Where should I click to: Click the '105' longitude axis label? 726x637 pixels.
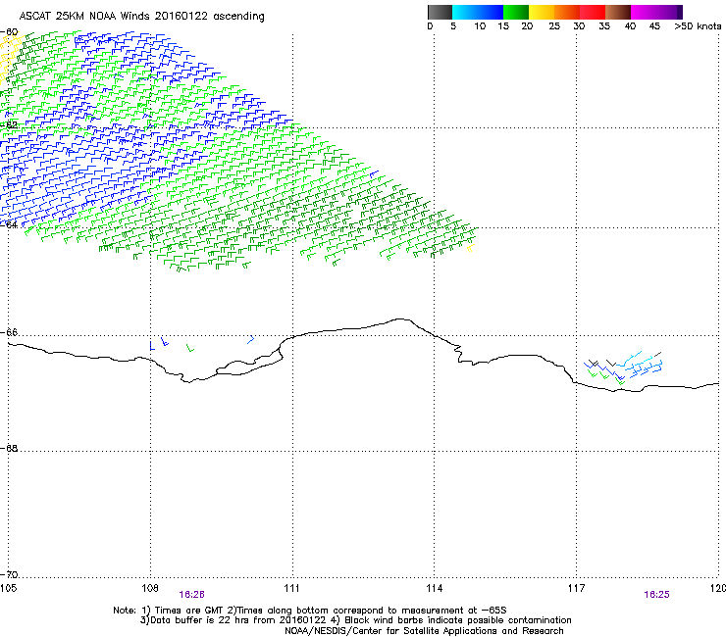coord(8,588)
